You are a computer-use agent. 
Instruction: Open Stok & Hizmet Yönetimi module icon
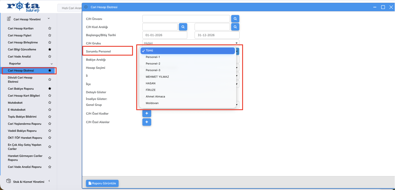click(9, 181)
